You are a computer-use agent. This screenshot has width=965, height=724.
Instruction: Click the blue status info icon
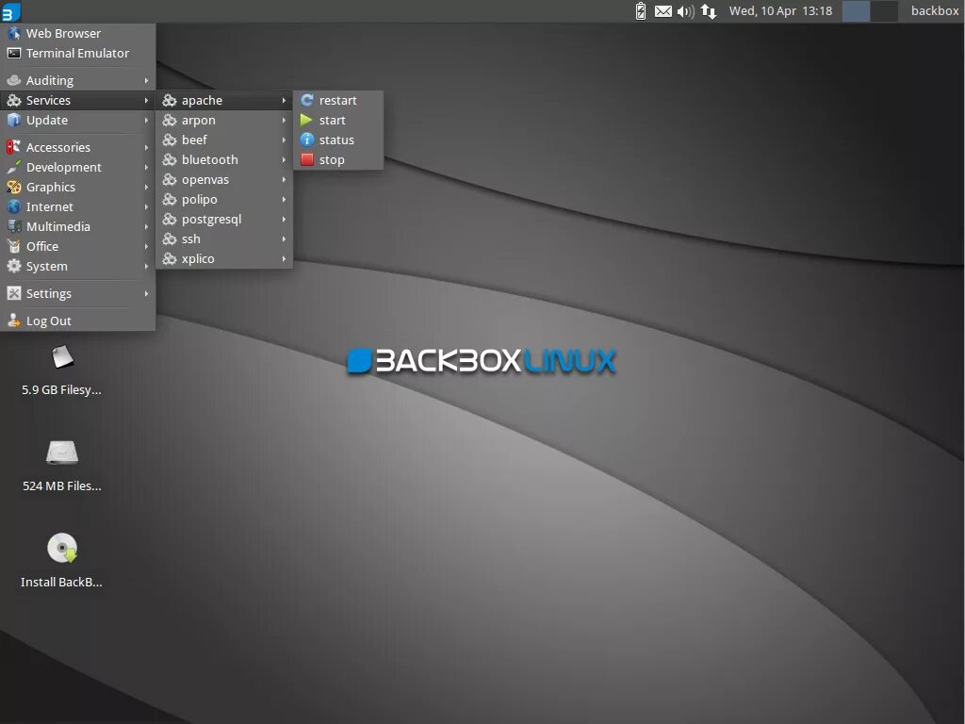[307, 140]
